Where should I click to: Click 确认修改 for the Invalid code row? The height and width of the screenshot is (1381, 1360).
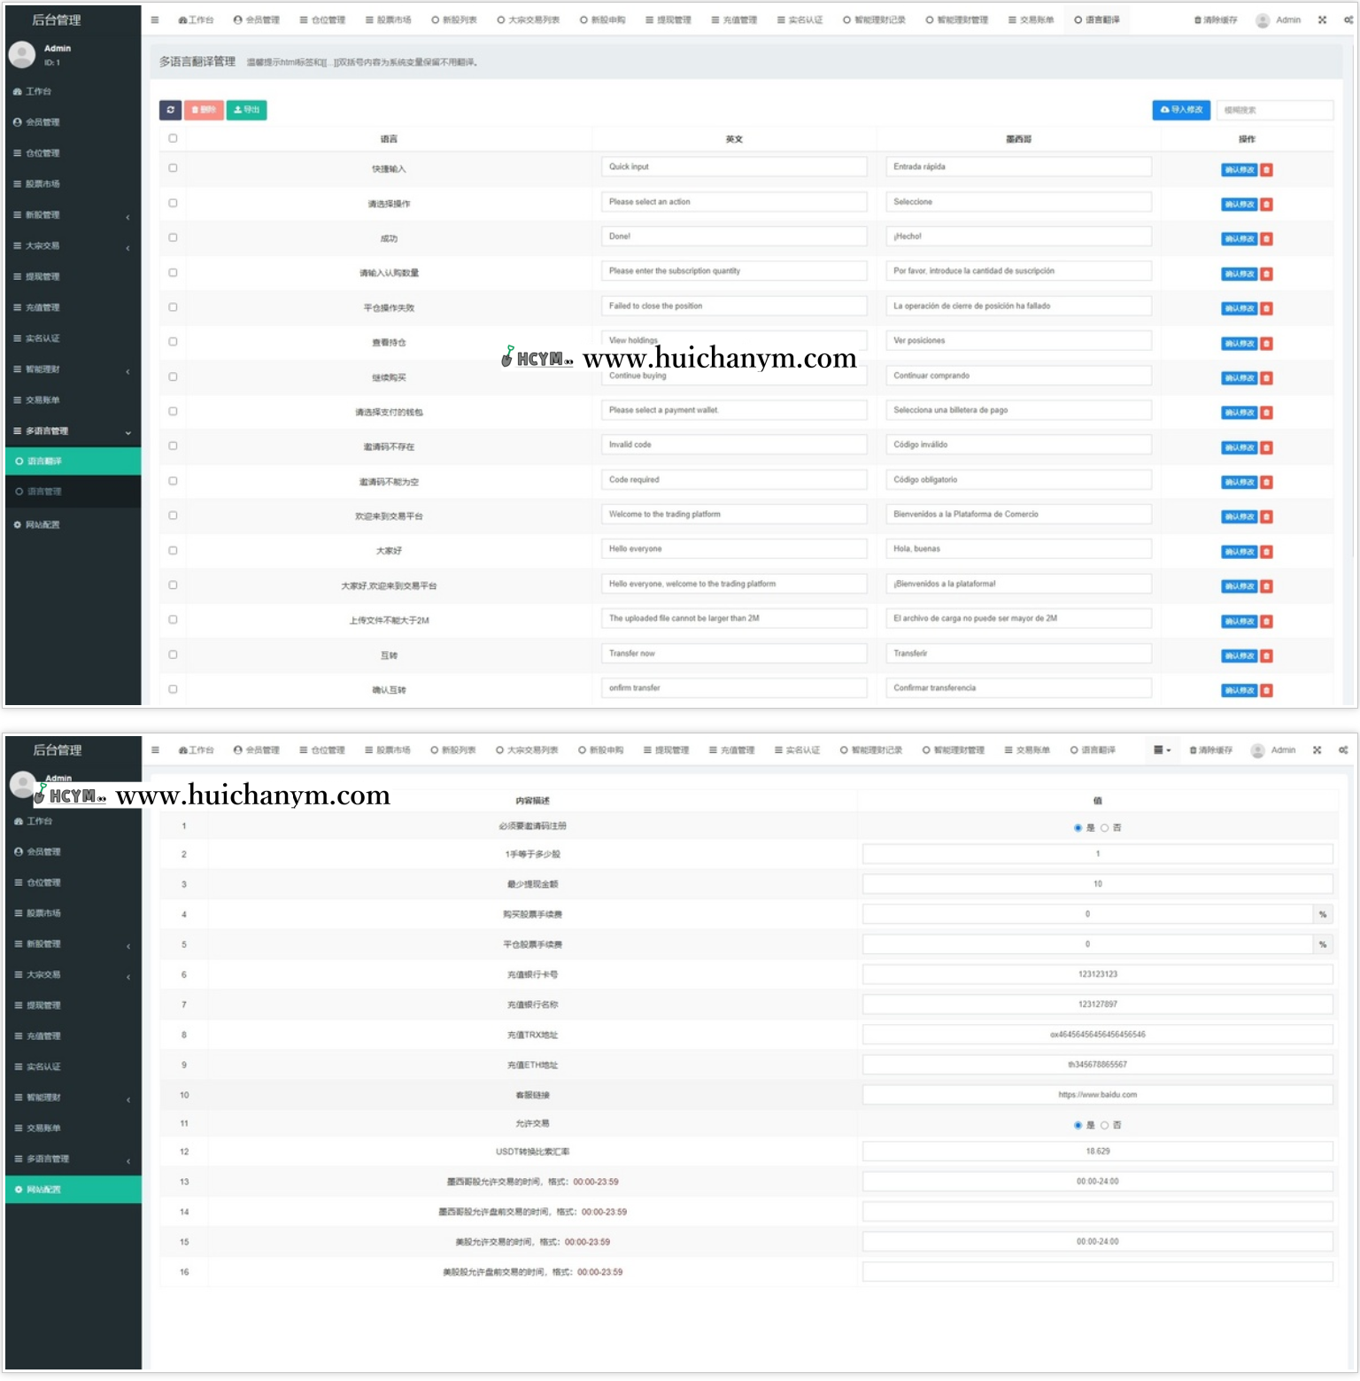click(1239, 448)
